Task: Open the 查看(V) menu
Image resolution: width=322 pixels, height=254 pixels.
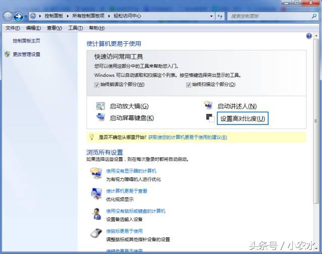Action: tap(54, 28)
